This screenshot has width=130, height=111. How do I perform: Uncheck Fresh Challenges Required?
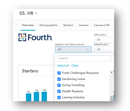[59, 73]
